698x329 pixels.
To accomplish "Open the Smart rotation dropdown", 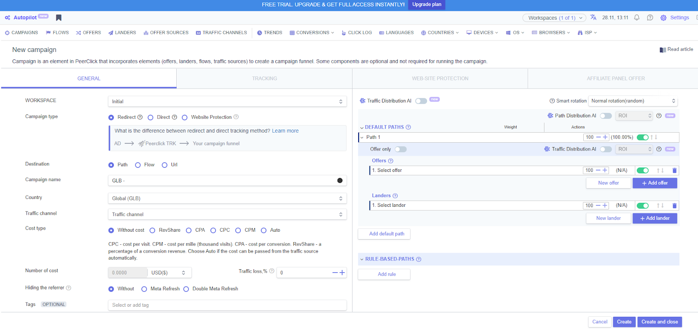I will [x=633, y=101].
